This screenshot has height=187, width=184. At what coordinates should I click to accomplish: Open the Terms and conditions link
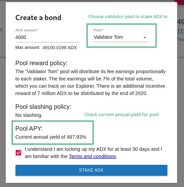click(92, 156)
